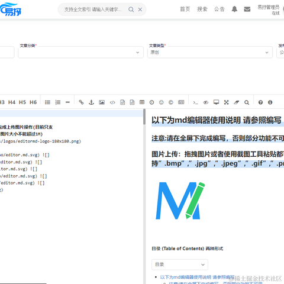Expand the 文章类型 dropdown showing 原创
Viewport: 284px width, 284px height.
click(210, 52)
